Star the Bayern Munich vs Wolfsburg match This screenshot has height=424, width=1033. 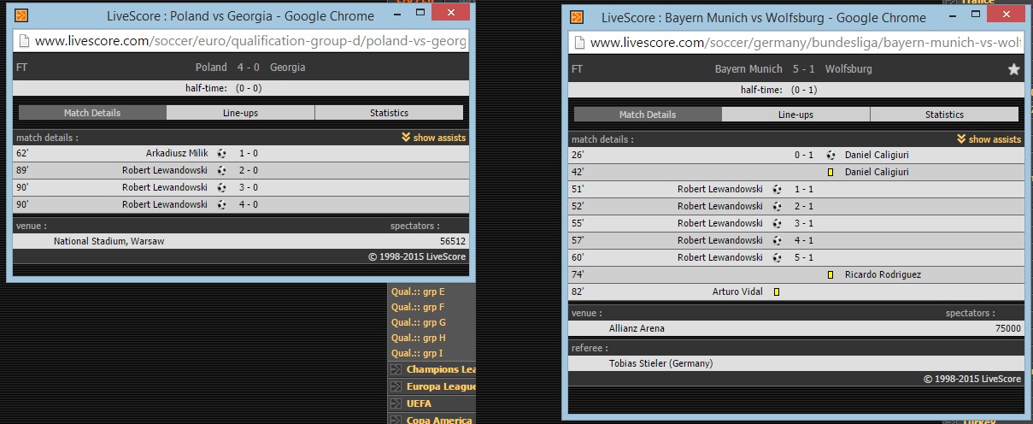pos(1013,69)
